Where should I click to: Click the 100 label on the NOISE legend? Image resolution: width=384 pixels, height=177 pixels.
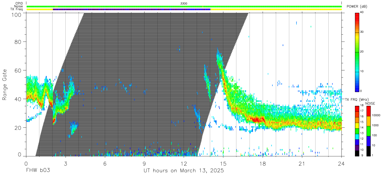click(x=374, y=135)
